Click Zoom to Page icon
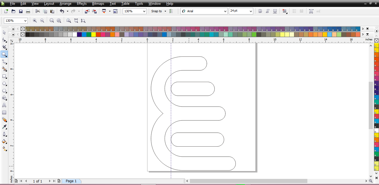Viewport: 379px width, 185px height. (69, 21)
